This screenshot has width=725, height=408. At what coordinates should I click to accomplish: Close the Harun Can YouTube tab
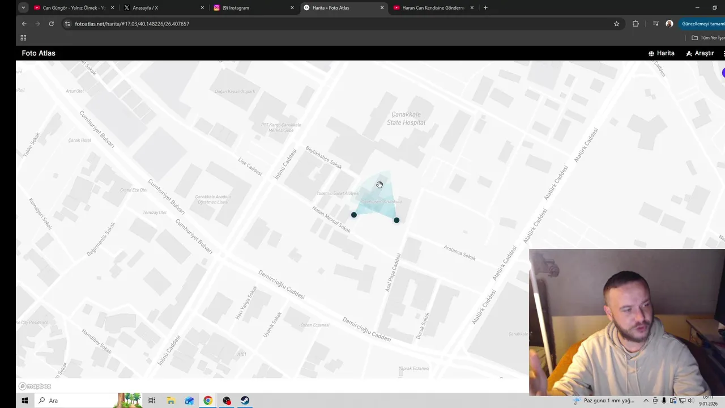472,8
